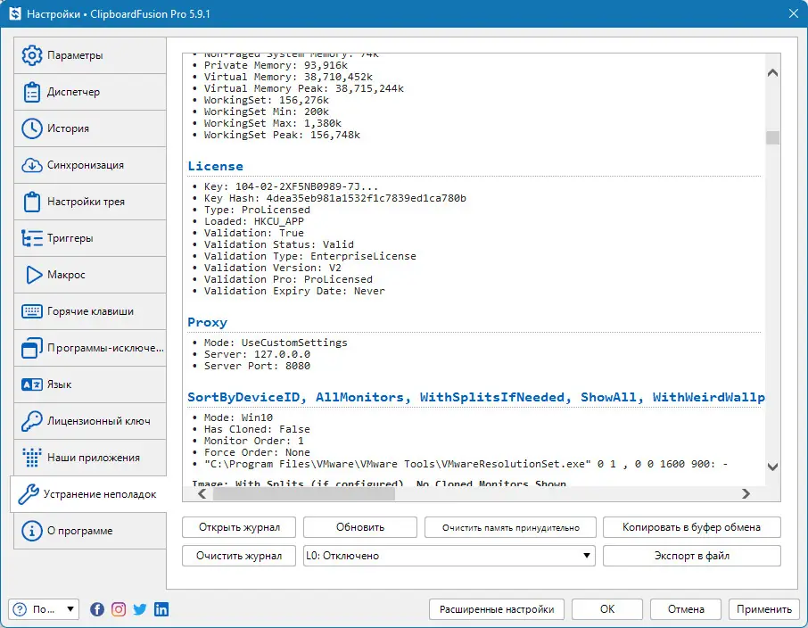The height and width of the screenshot is (628, 808).
Task: Open the Триггеры tab
Action: click(x=90, y=238)
